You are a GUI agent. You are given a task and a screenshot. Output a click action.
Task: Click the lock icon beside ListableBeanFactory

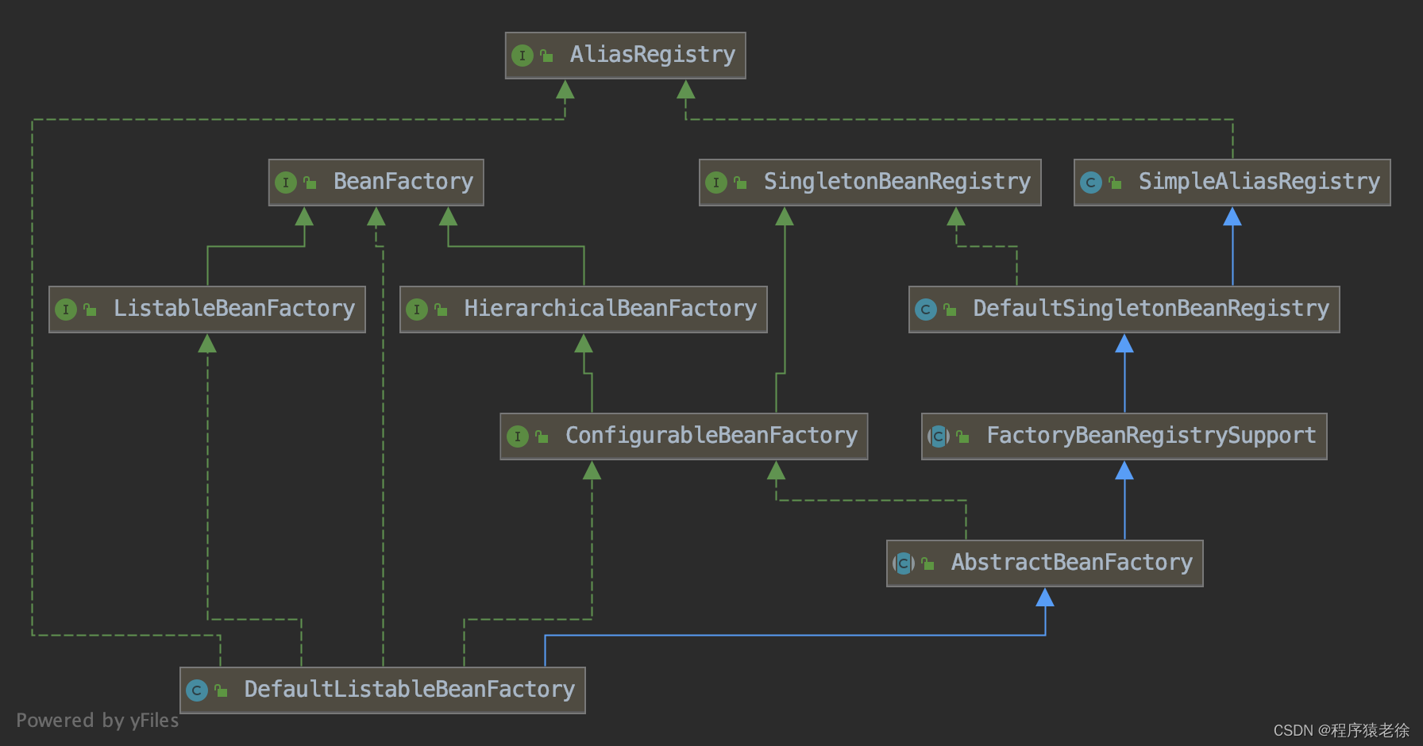click(91, 310)
